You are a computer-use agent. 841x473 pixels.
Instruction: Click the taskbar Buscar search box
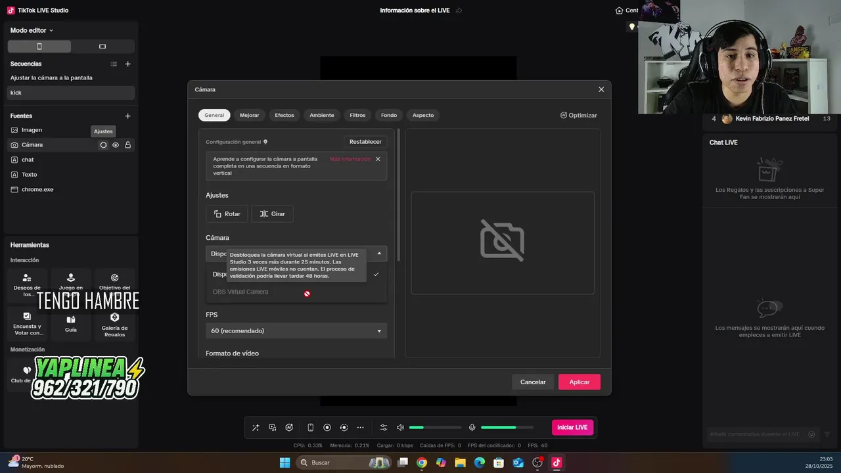coord(345,462)
